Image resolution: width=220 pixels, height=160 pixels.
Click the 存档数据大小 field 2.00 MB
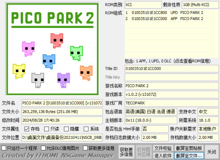click(208, 138)
